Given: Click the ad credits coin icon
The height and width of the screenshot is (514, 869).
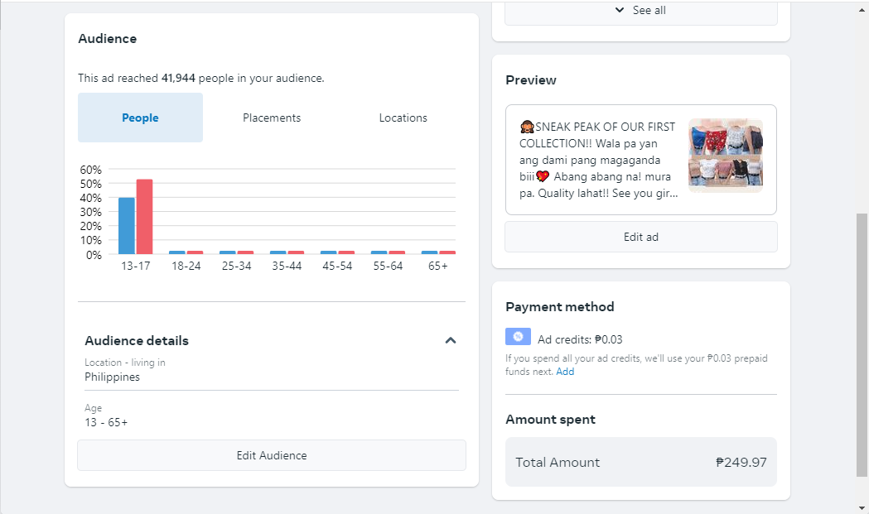Looking at the screenshot, I should [x=518, y=337].
